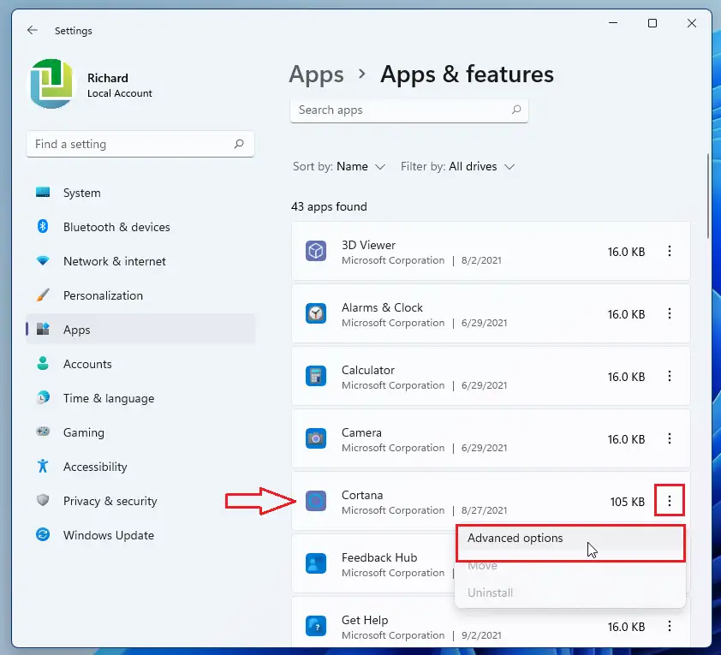Open Accessibility settings
This screenshot has width=721, height=655.
[140, 467]
